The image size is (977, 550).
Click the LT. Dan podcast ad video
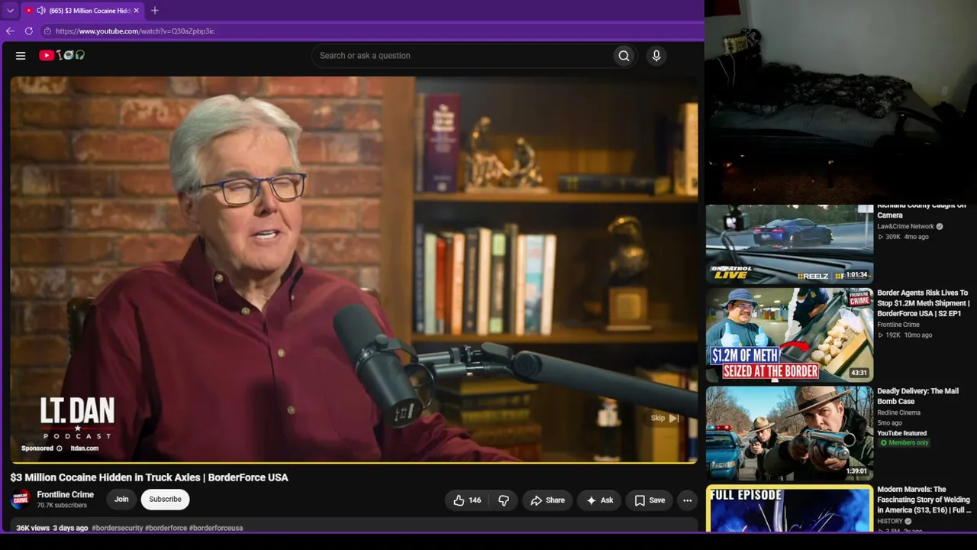coord(354,269)
